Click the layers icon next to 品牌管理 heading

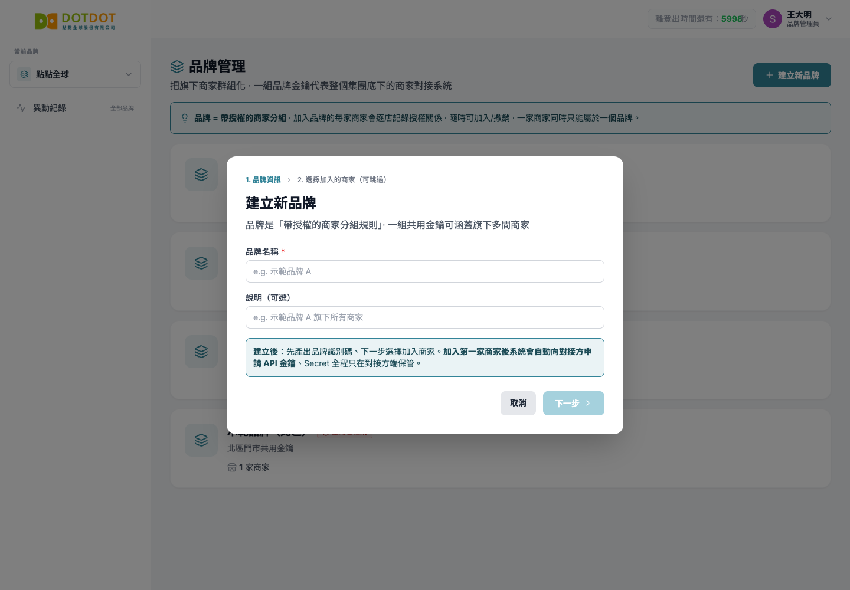pyautogui.click(x=177, y=67)
